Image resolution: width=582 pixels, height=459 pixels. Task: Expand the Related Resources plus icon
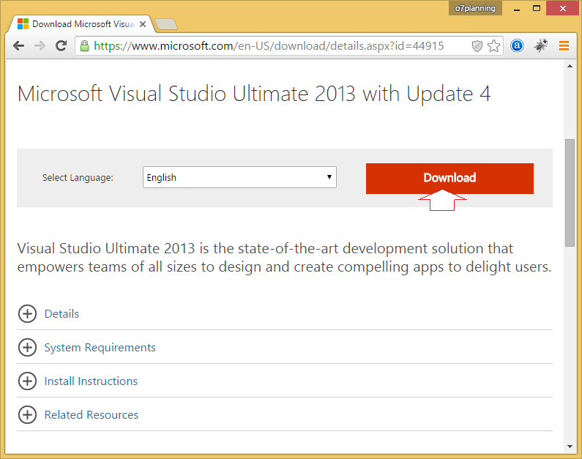(x=28, y=414)
